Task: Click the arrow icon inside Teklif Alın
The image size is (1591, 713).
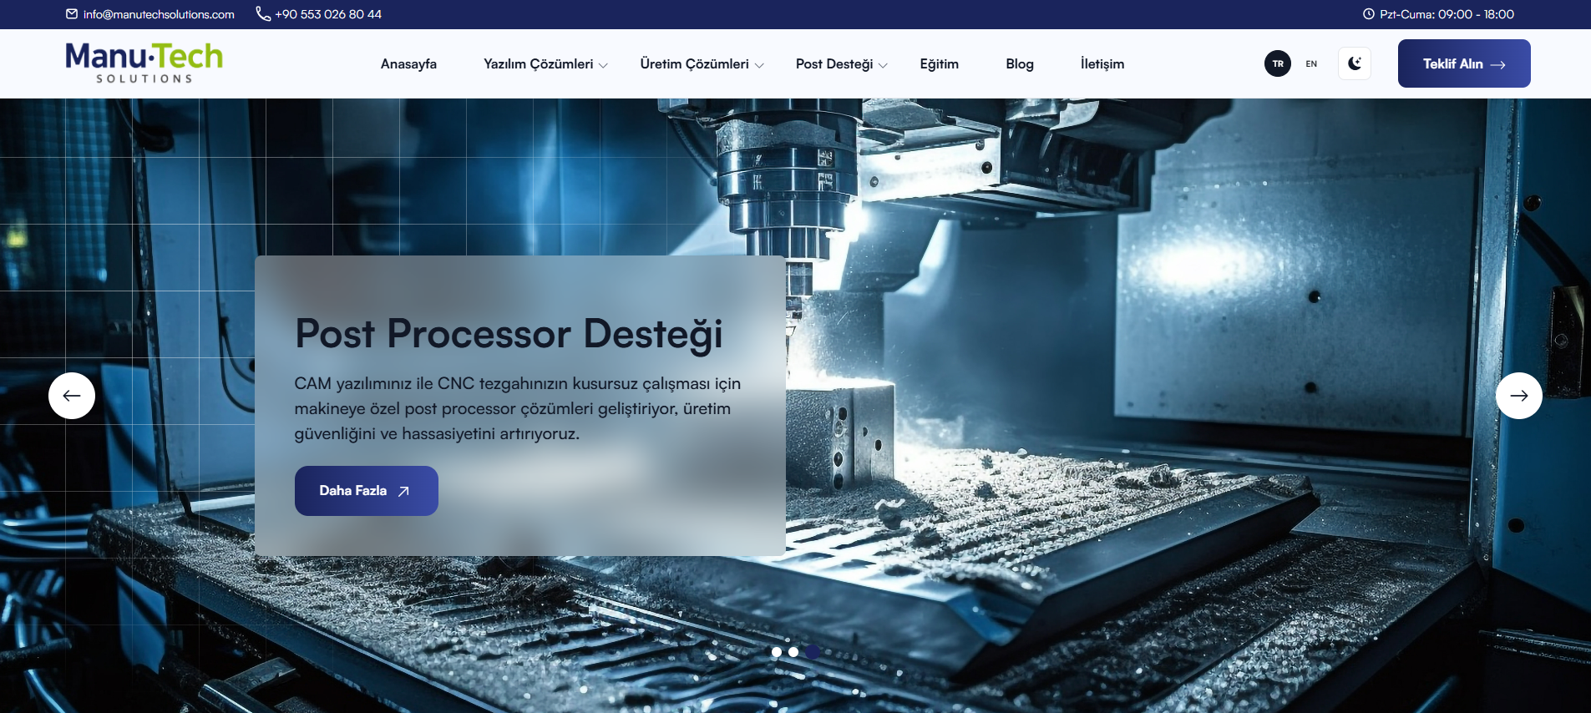Action: click(x=1498, y=64)
